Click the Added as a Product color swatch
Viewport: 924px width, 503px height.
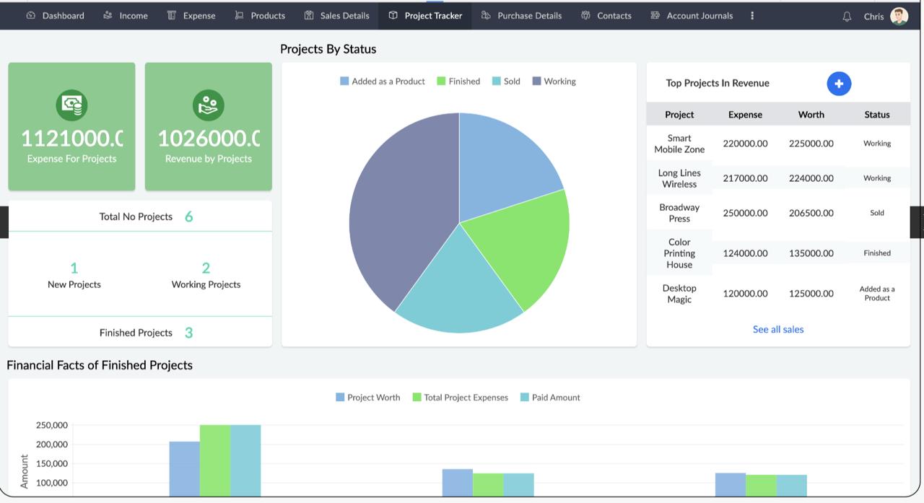point(344,82)
